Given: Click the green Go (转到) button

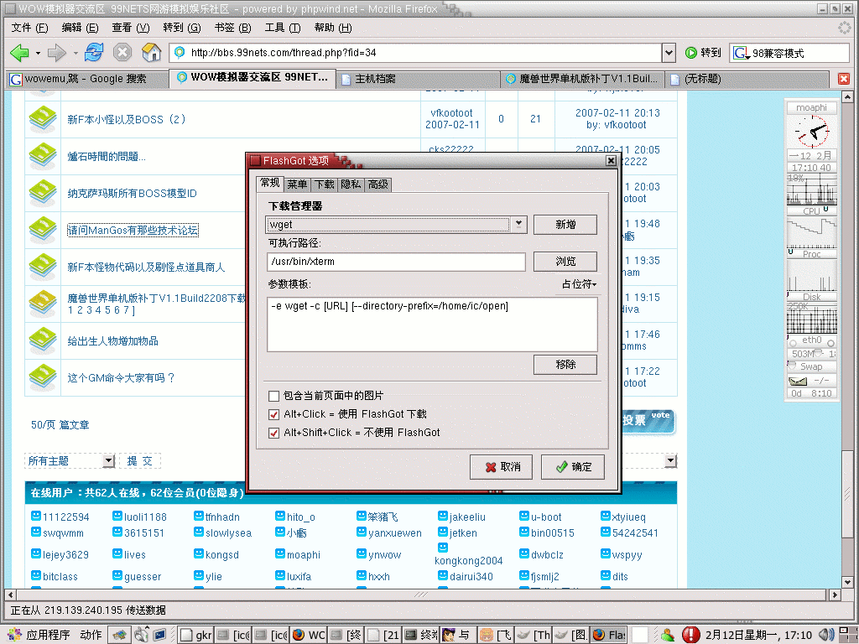Looking at the screenshot, I should coord(703,53).
